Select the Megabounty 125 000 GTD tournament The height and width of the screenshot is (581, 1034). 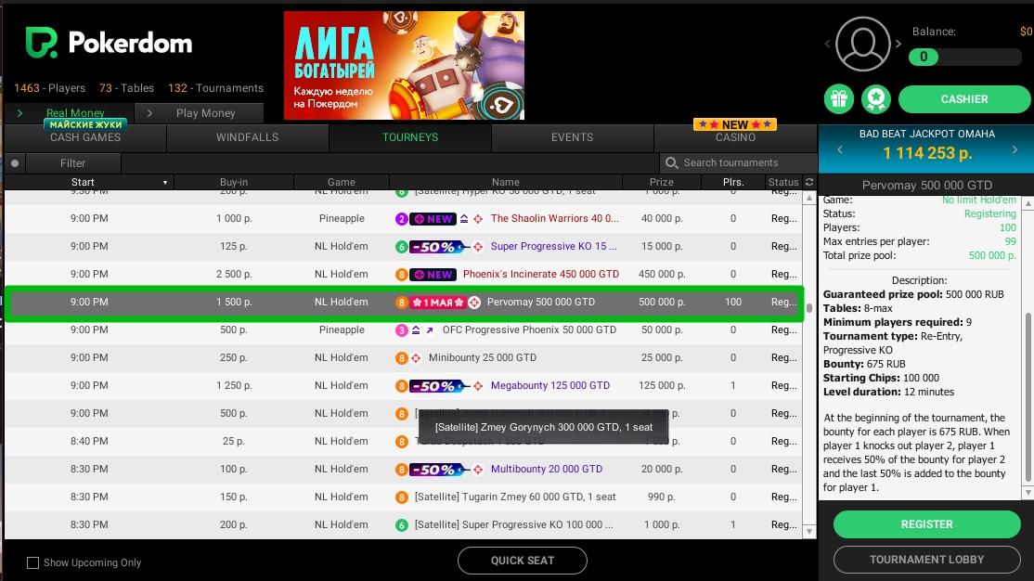tap(404, 386)
